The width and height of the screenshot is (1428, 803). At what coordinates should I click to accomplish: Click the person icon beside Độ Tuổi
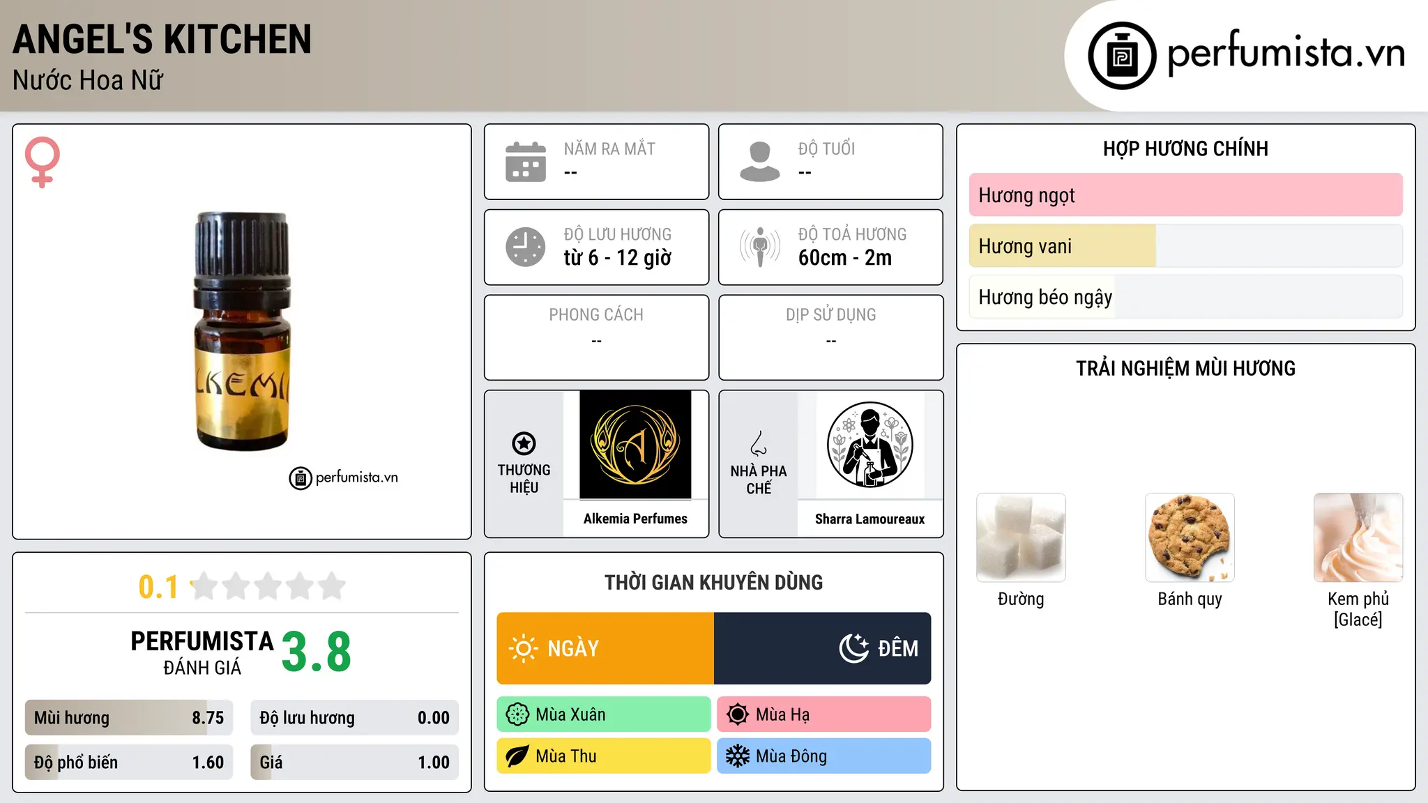(760, 162)
